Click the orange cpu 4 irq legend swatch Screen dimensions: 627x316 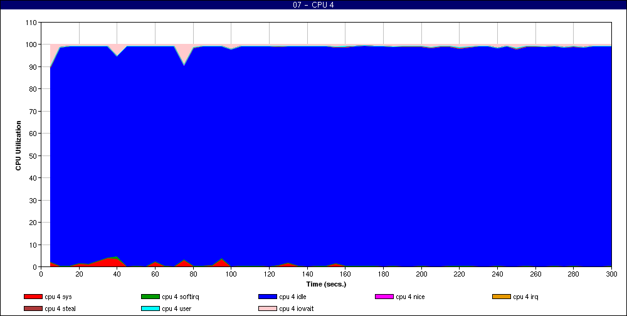coord(502,297)
